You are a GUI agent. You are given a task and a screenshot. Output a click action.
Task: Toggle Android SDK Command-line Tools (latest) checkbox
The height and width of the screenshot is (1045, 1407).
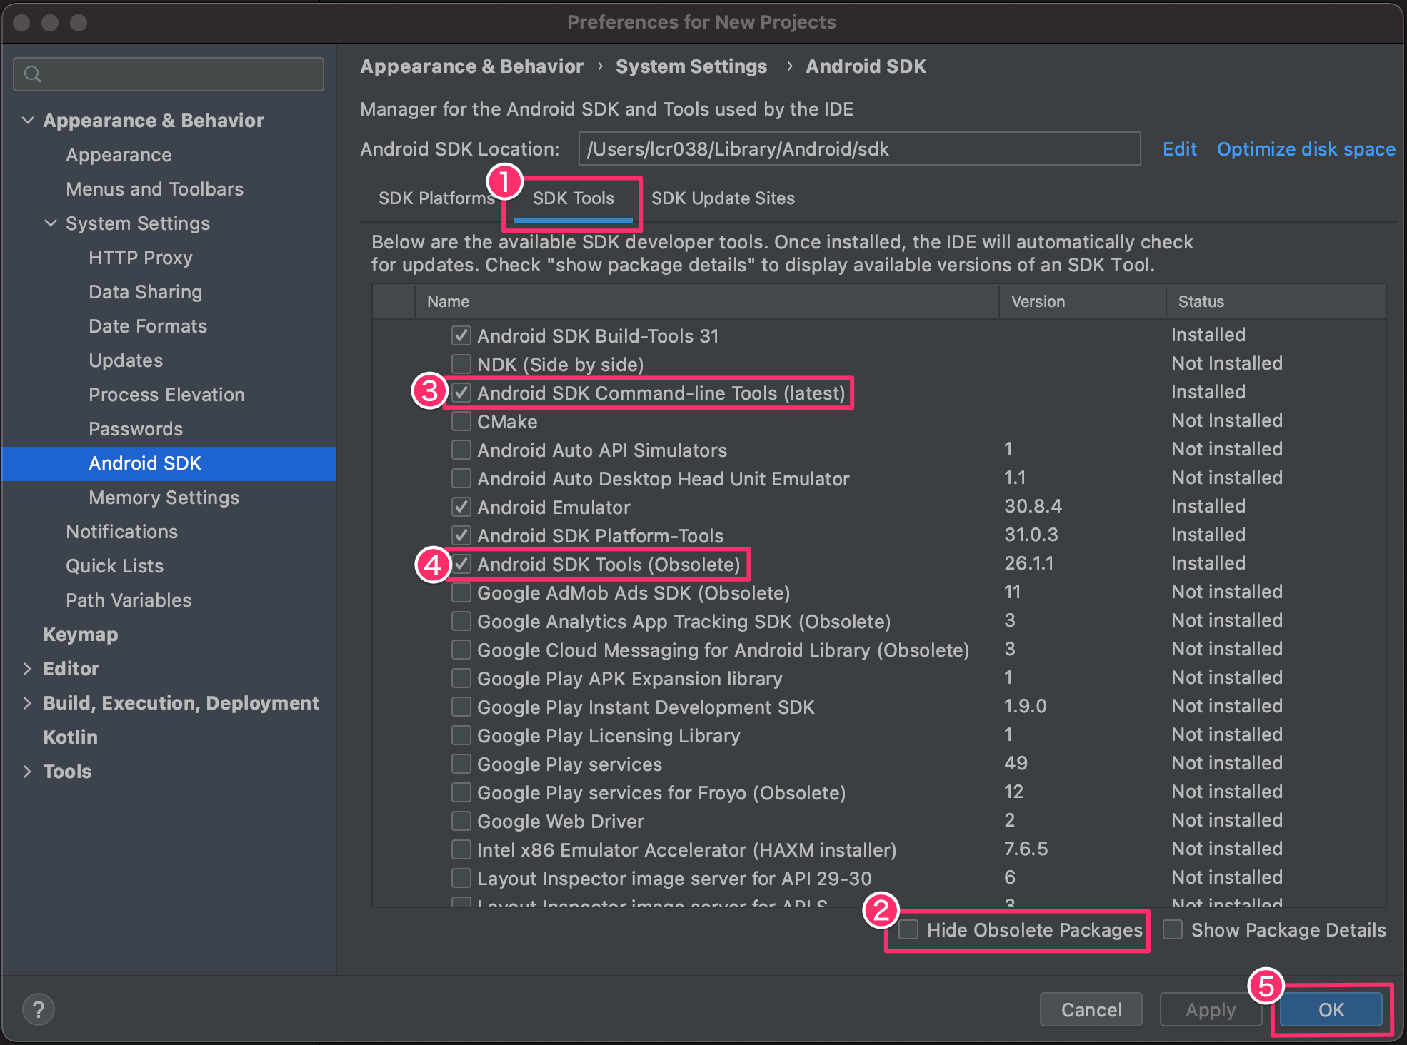[461, 393]
